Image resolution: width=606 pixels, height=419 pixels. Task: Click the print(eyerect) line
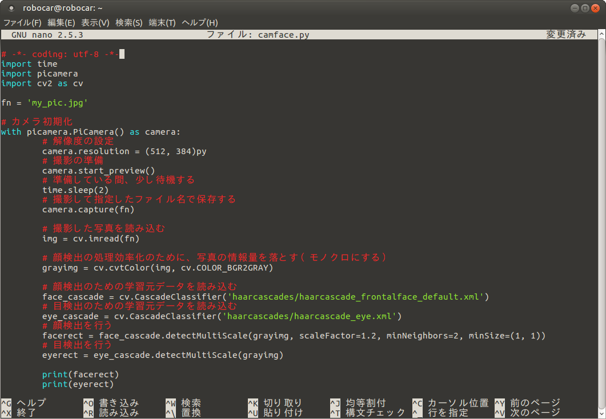[x=78, y=384]
